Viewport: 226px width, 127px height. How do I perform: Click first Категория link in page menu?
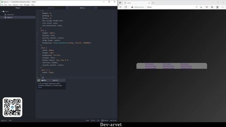(149, 64)
